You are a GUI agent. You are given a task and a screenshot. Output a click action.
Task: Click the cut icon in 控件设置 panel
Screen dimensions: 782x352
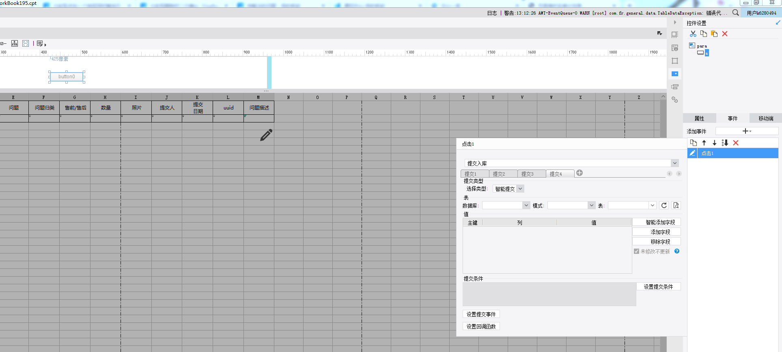[693, 34]
